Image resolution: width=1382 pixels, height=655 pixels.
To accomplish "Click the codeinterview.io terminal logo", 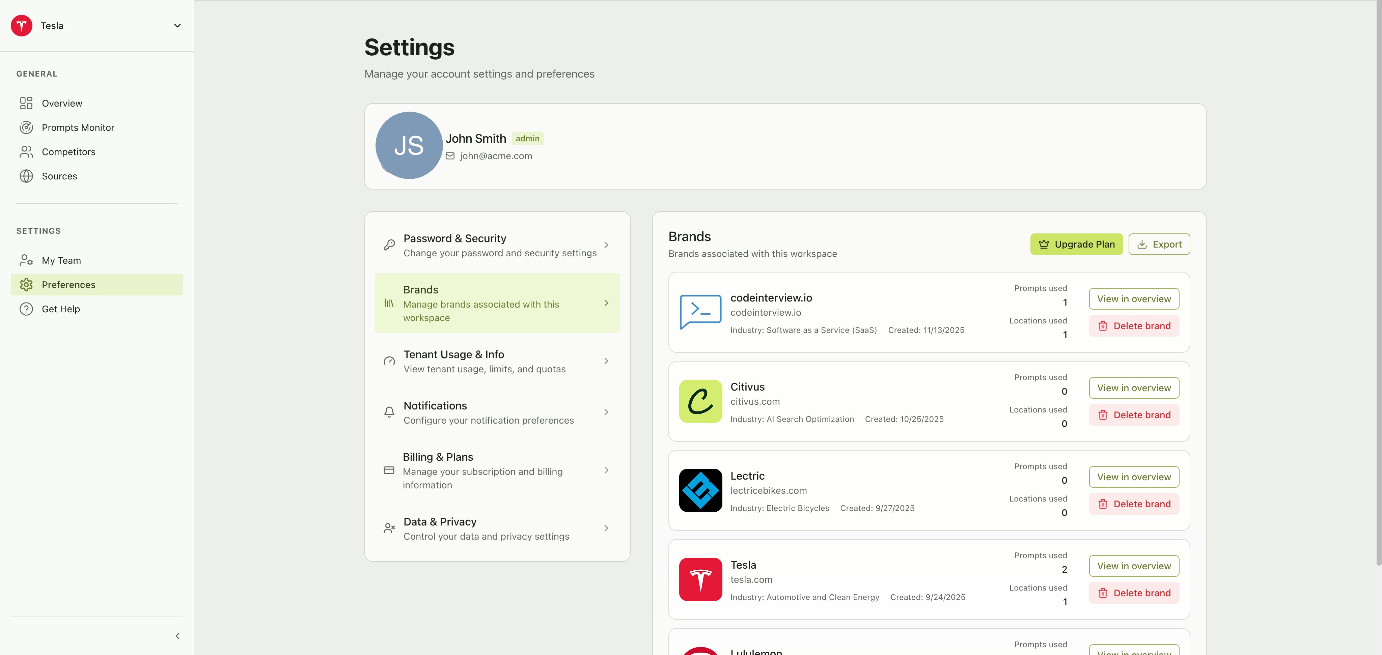I will (x=700, y=312).
